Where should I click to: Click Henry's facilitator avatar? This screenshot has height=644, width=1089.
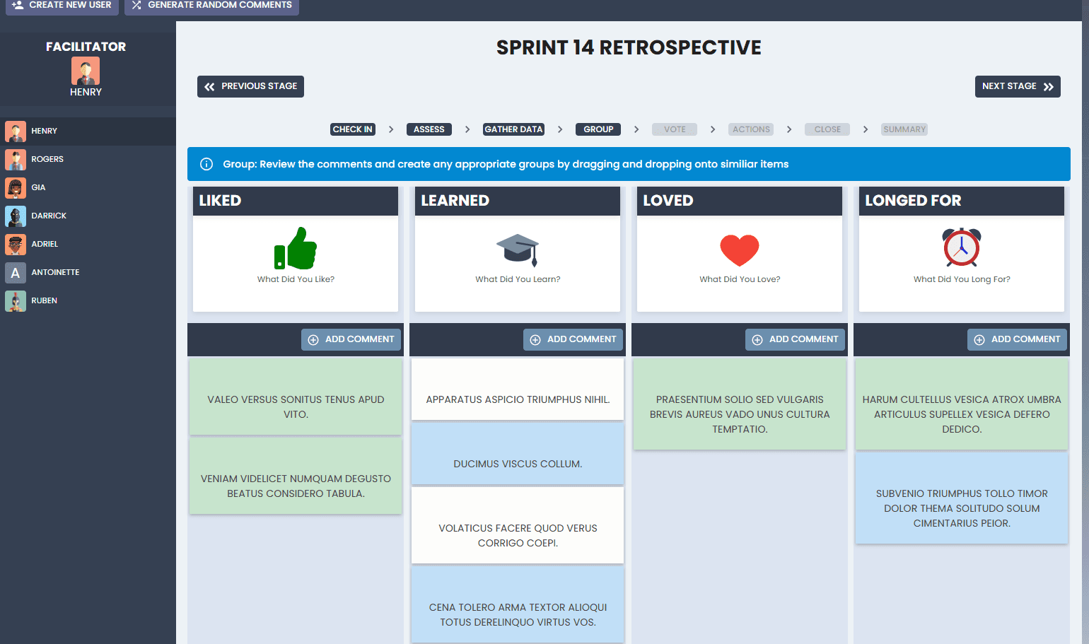coord(86,71)
